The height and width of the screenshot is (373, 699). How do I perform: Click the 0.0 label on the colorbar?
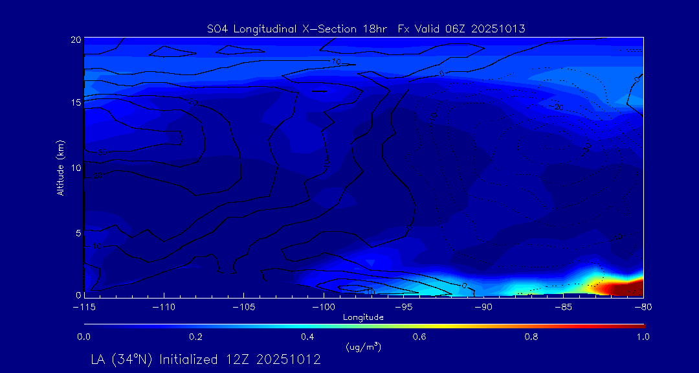pos(83,337)
